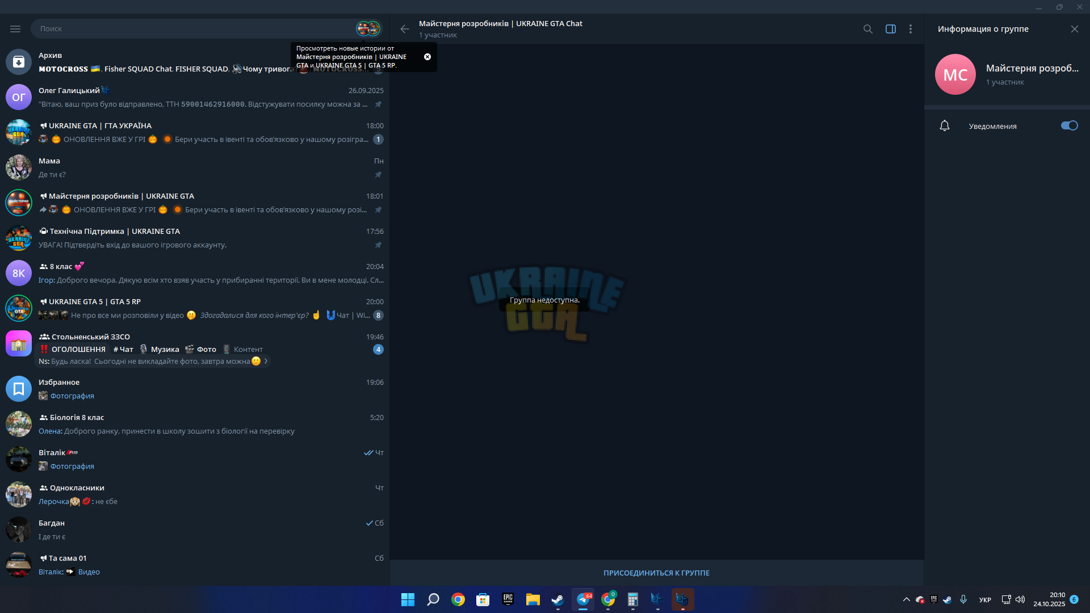Image resolution: width=1090 pixels, height=613 pixels.
Task: Click 8K avatar of 8 клас group
Action: tap(19, 273)
